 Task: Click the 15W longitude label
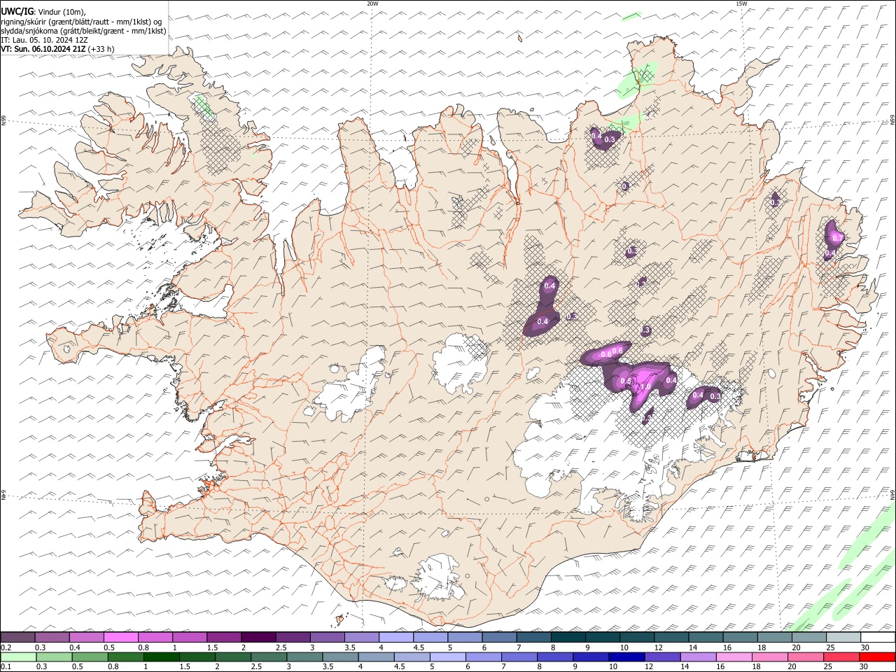(x=741, y=3)
